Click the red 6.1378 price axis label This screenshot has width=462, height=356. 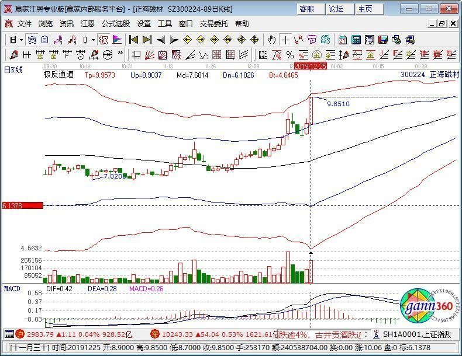22,205
